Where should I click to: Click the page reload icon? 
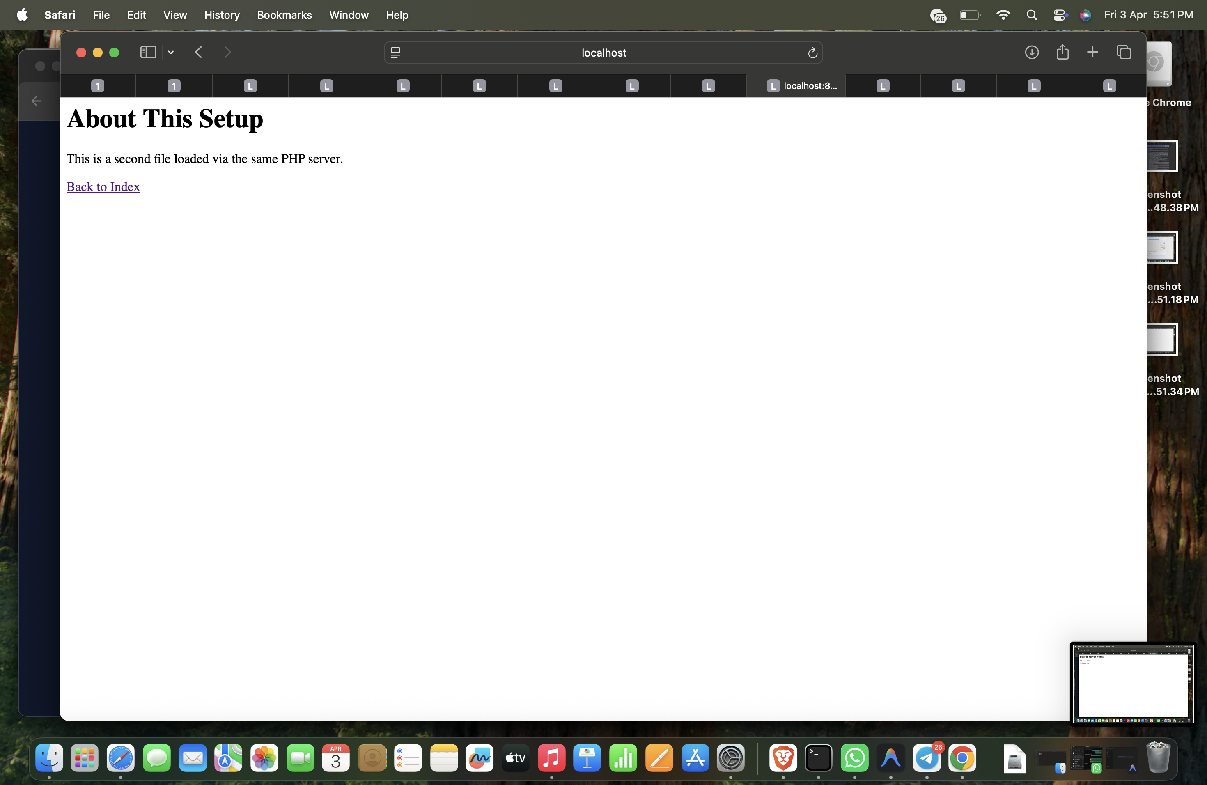(x=812, y=53)
